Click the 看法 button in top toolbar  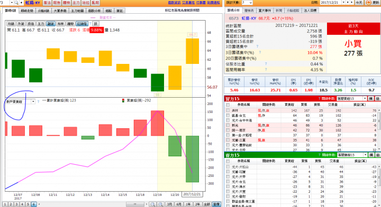tap(47, 3)
